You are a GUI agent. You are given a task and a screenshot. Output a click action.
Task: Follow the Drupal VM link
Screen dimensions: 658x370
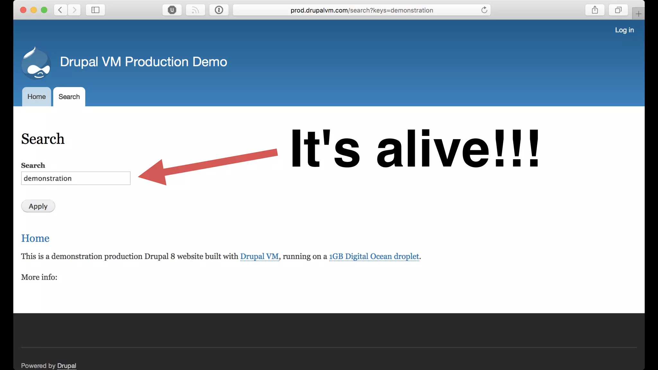[260, 256]
